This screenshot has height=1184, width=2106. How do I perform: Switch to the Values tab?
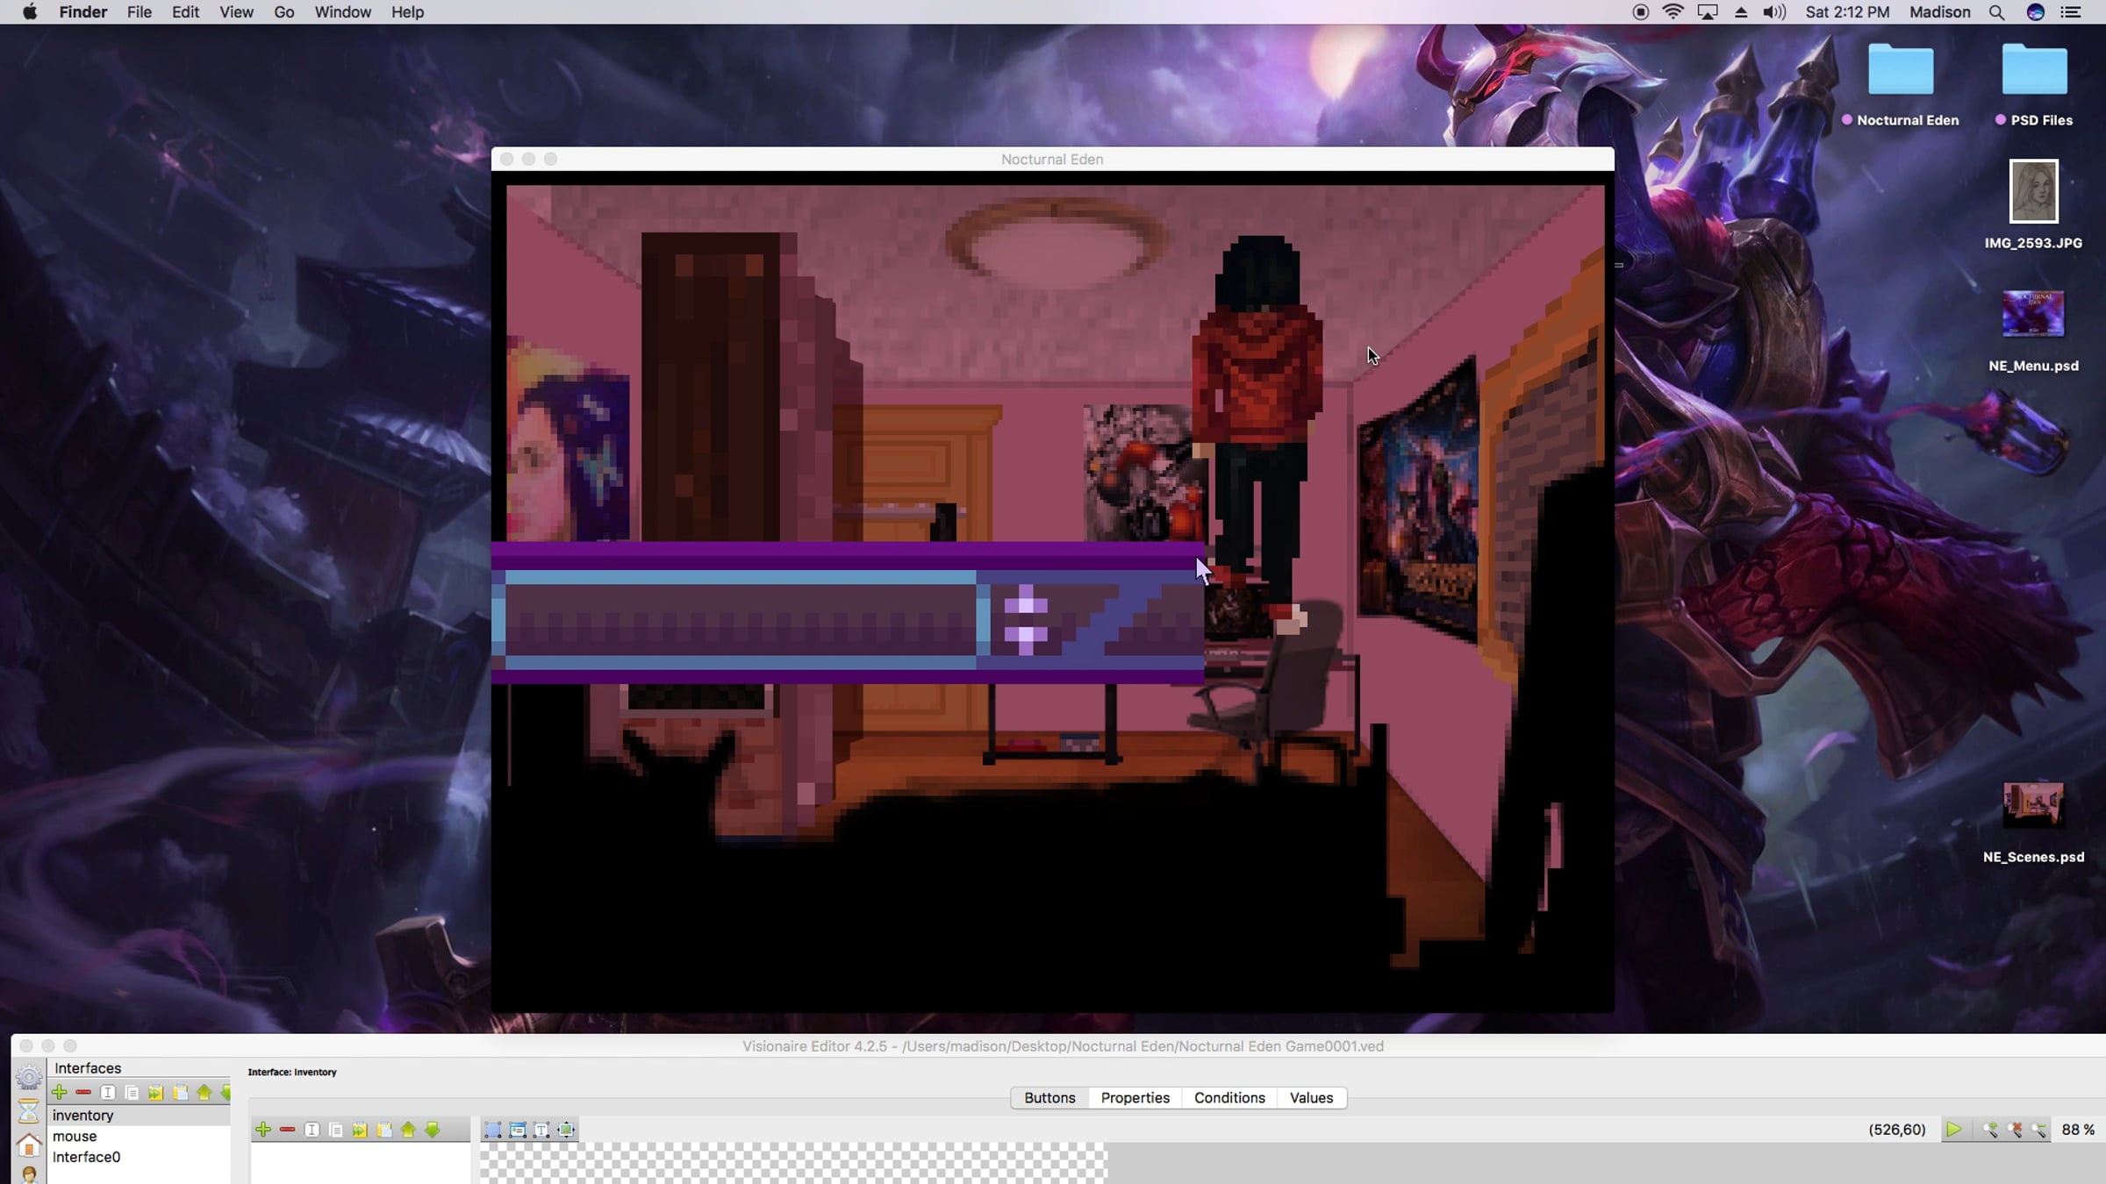[x=1311, y=1098]
